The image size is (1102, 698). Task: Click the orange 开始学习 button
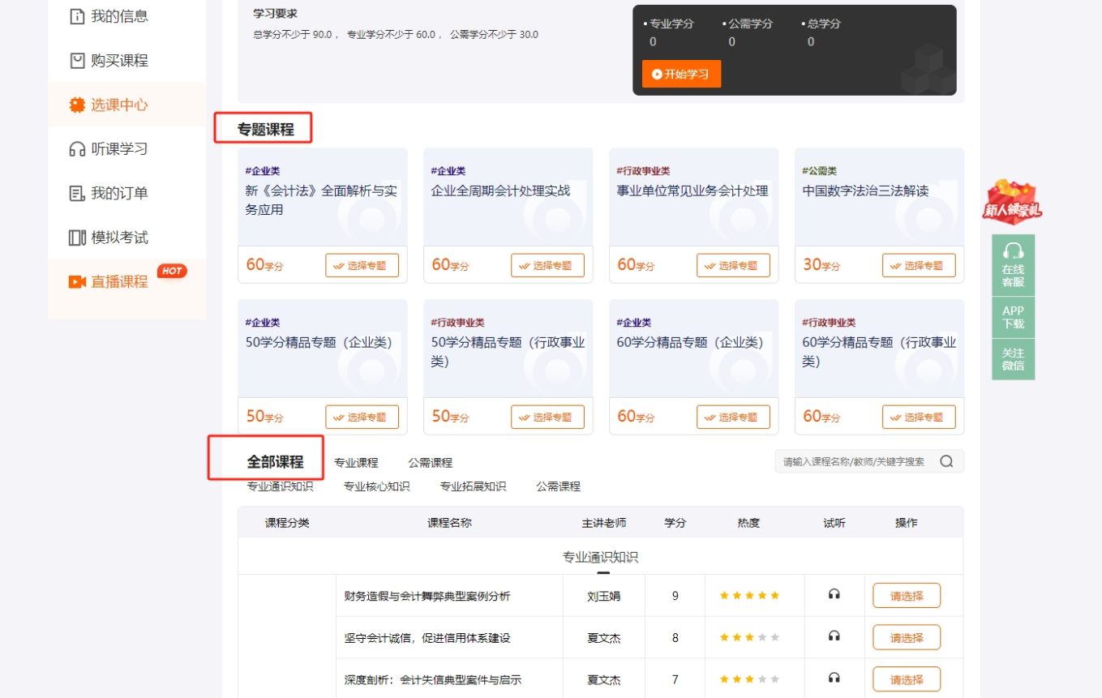680,74
